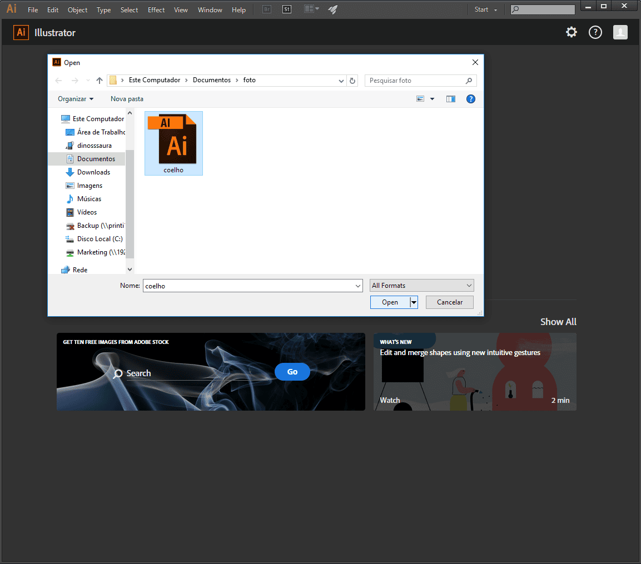Screen dimensions: 641x564
Task: Open the Nome filename dropdown arrow
Action: pyautogui.click(x=358, y=286)
